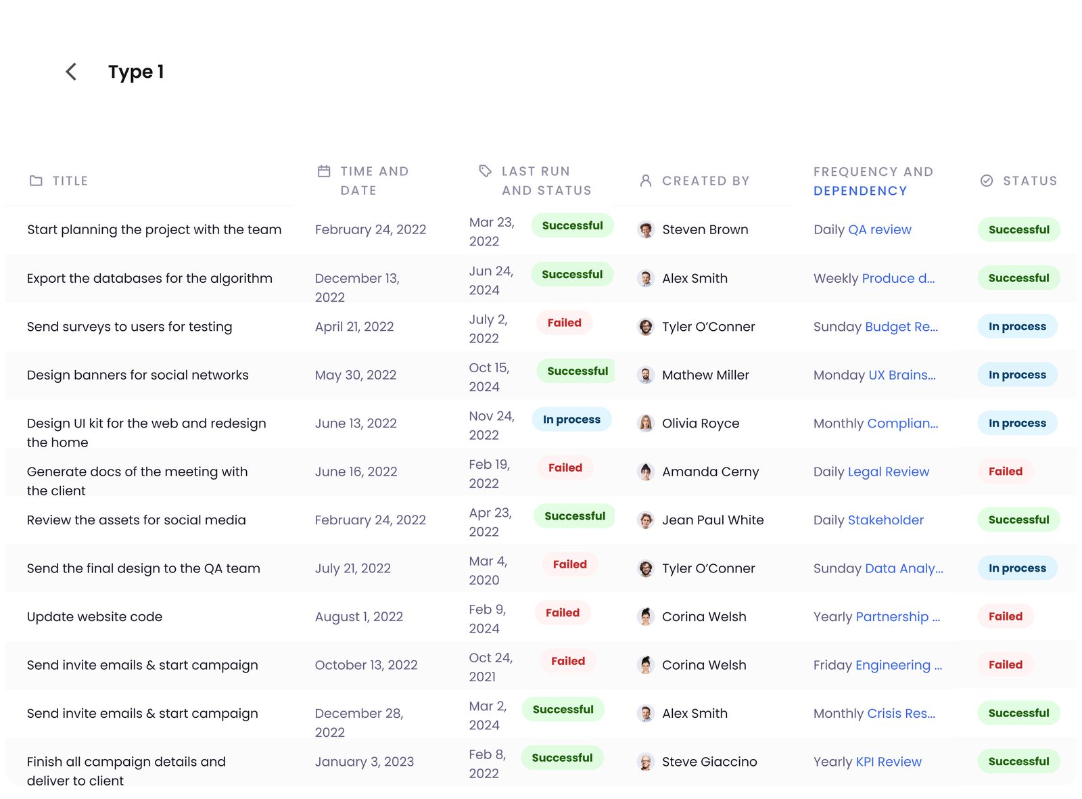The height and width of the screenshot is (799, 1082).
Task: Select 'Design banners for social networks'
Action: (137, 375)
